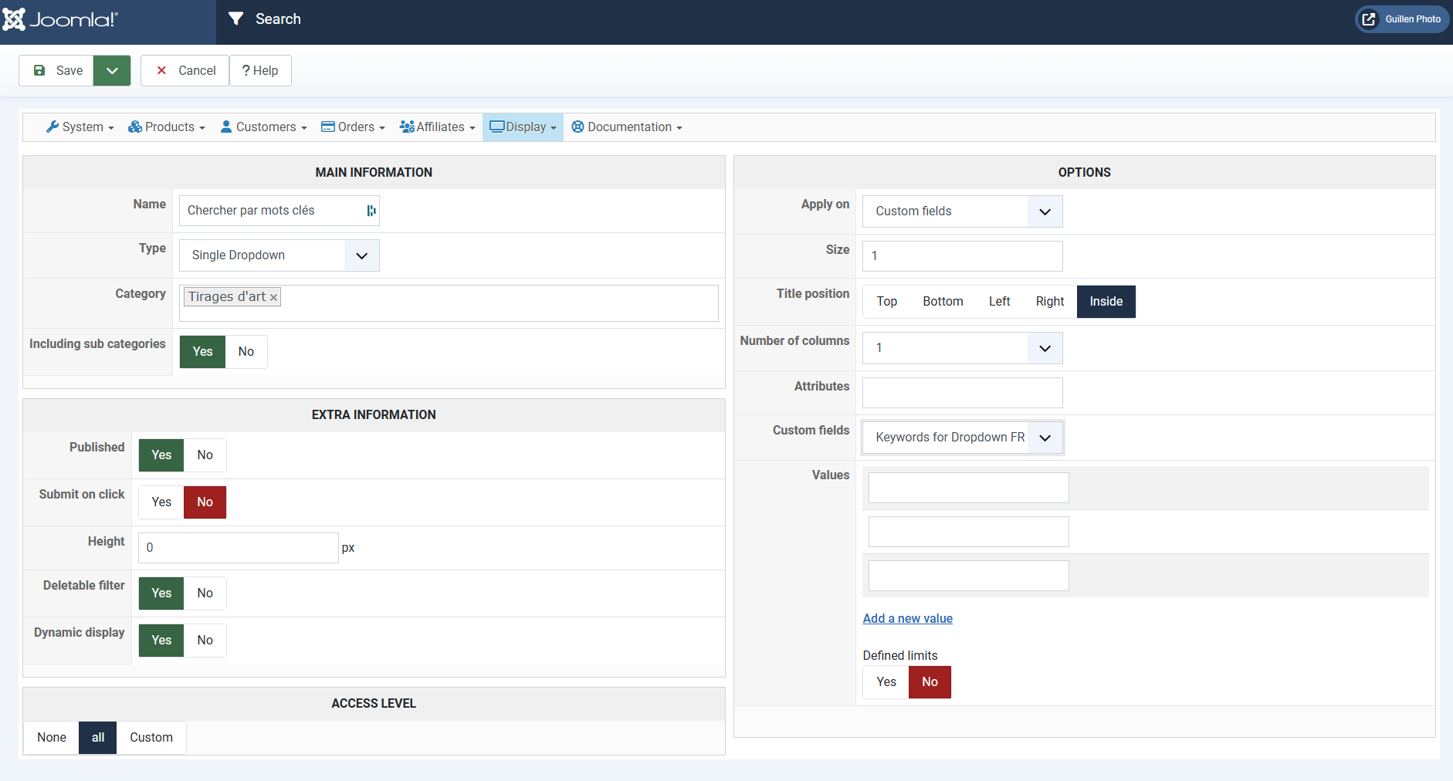The image size is (1453, 781).
Task: Set access level to None
Action: tap(52, 738)
